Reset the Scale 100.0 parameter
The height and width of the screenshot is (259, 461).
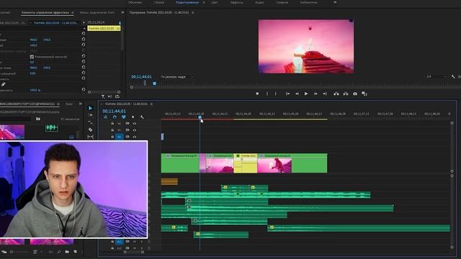pyautogui.click(x=84, y=45)
